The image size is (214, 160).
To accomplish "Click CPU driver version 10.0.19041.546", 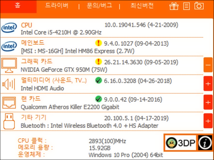I will 141,25.
